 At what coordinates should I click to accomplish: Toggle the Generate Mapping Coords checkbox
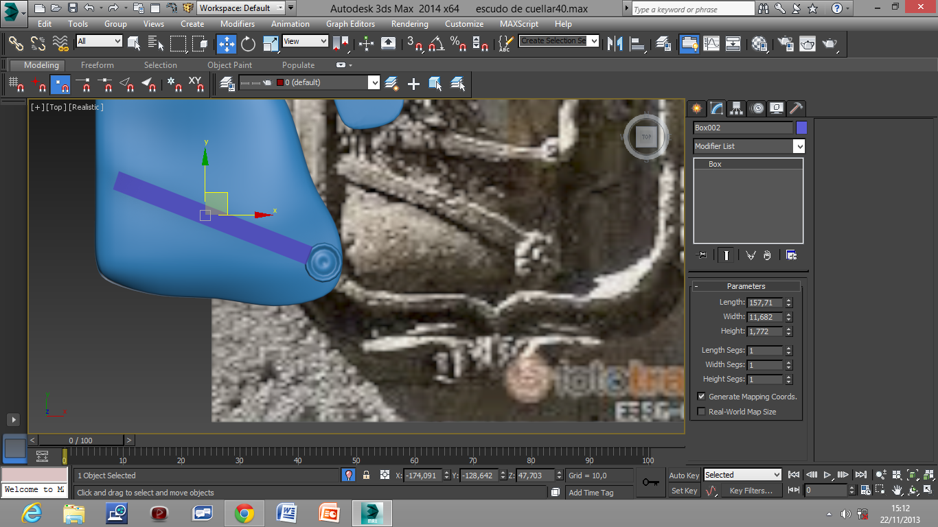pos(701,397)
